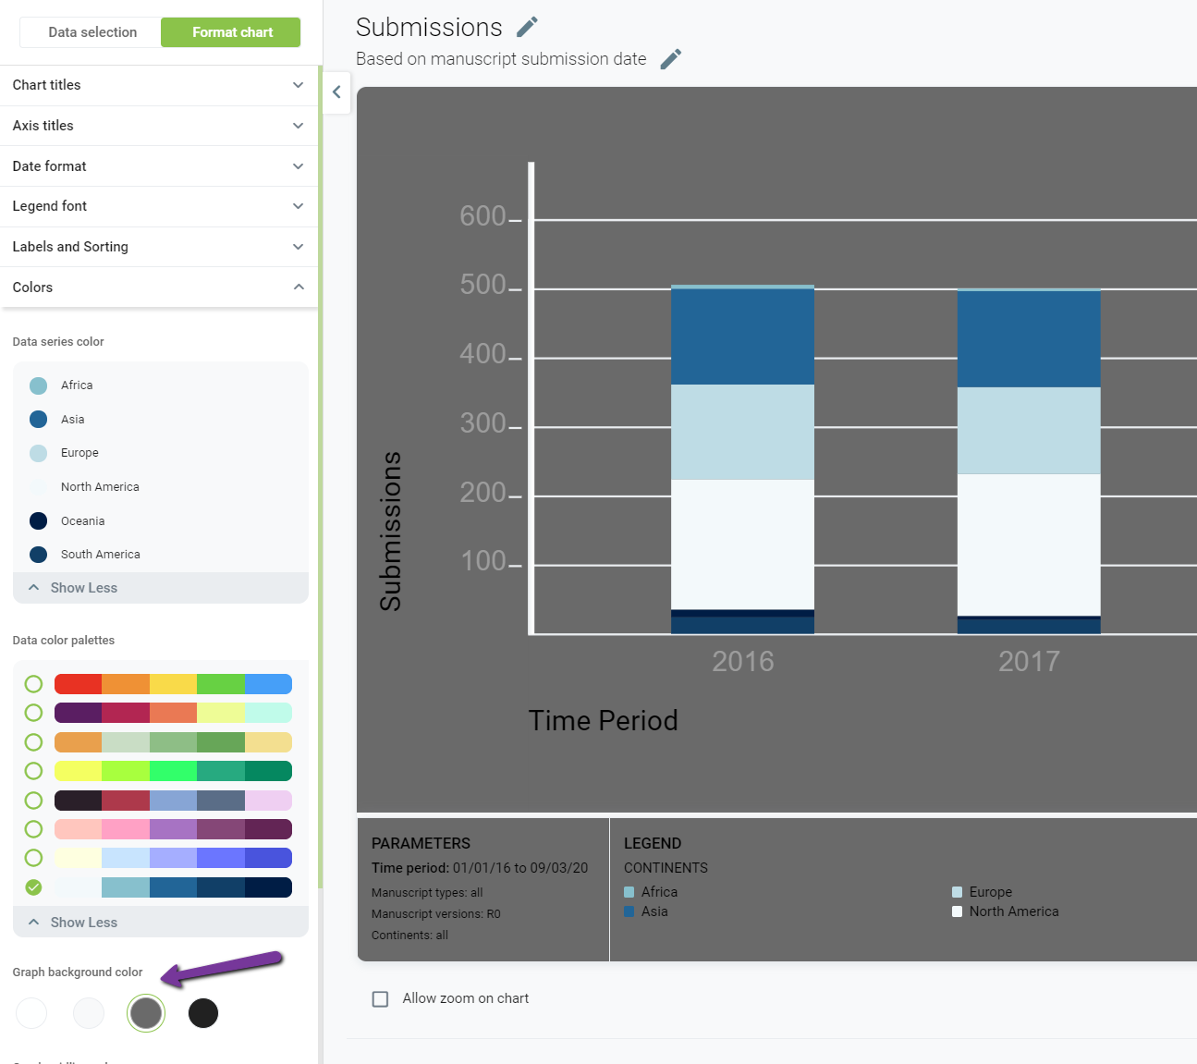Expand the Legend font section

coord(159,206)
